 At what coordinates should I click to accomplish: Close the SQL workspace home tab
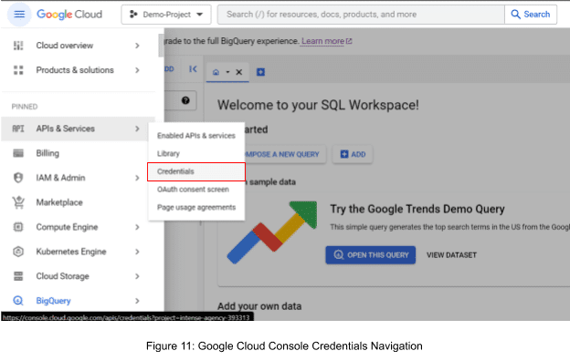coord(238,72)
